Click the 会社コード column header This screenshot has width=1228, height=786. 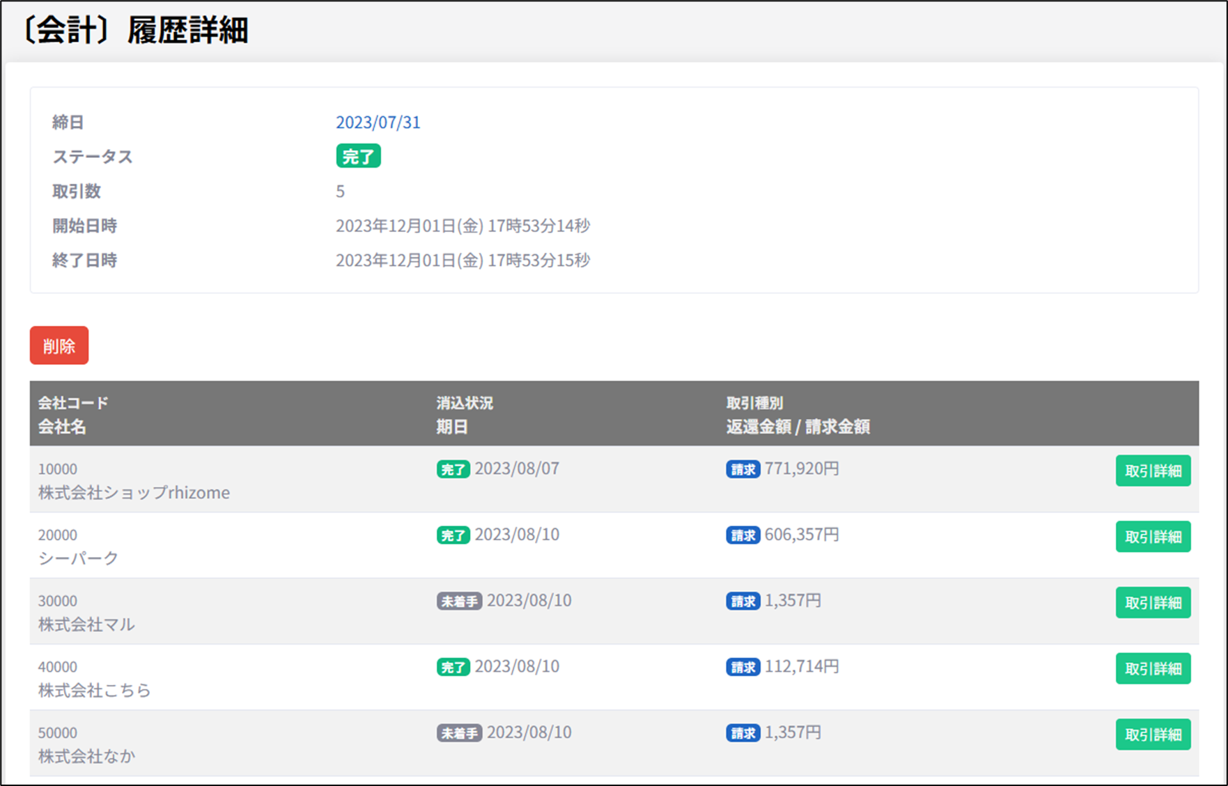pos(73,402)
